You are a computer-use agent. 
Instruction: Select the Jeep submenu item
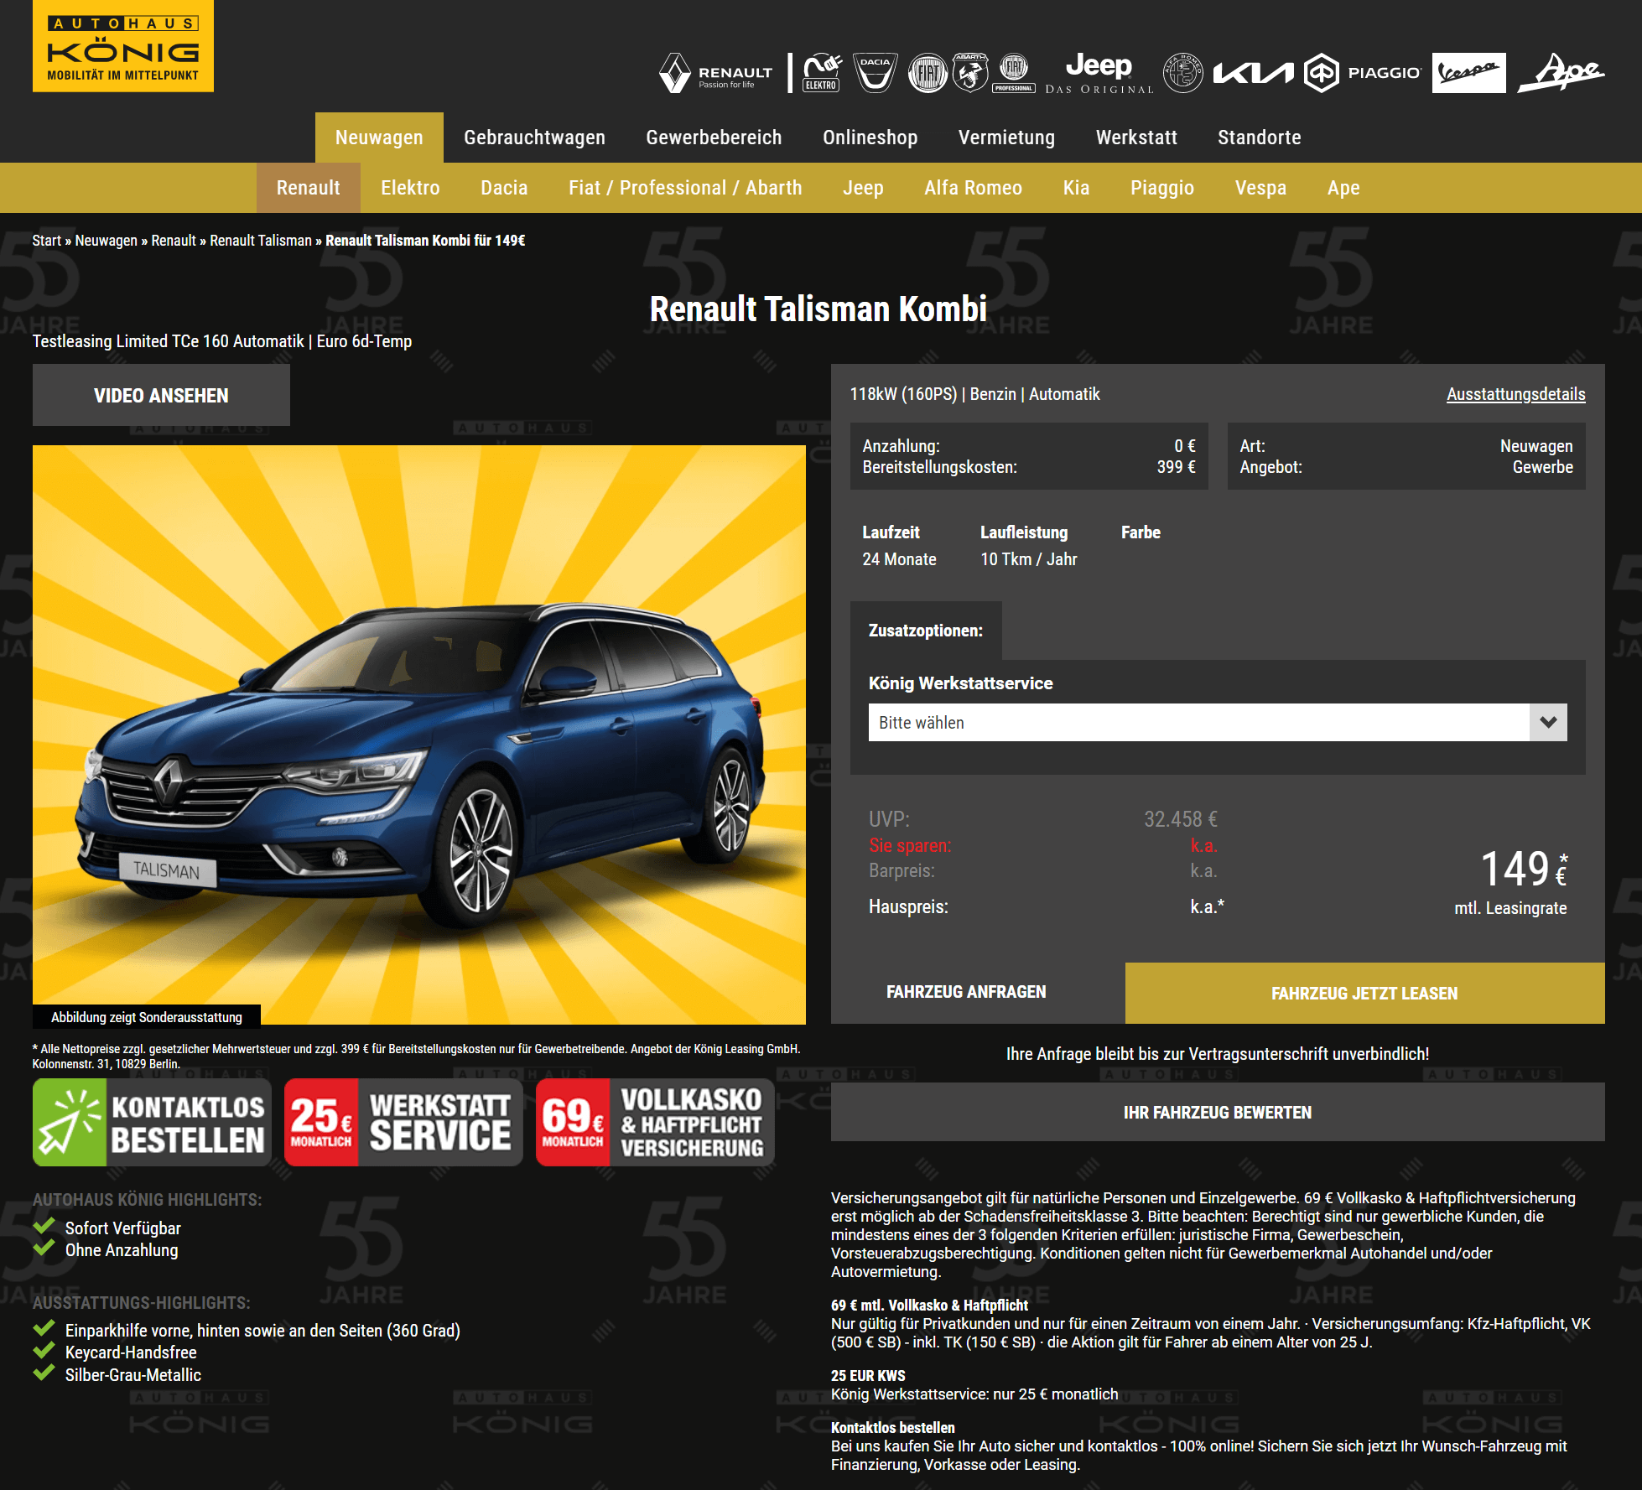[x=863, y=188]
